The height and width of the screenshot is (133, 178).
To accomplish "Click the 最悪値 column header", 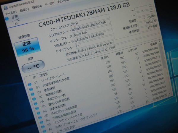I will pyautogui.click(x=120, y=53).
